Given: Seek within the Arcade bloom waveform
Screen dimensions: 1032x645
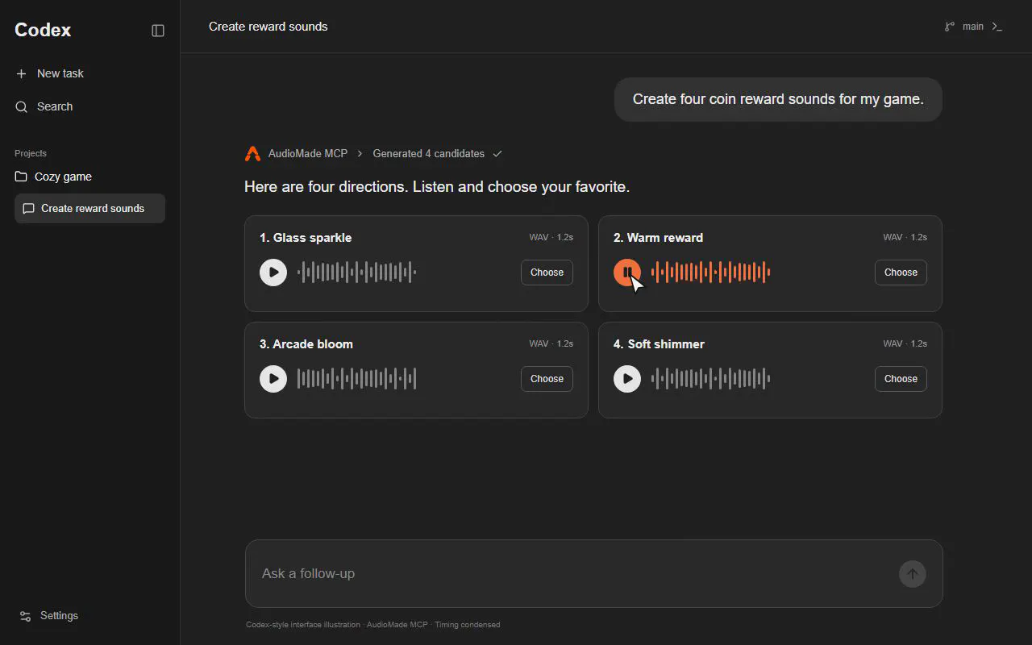Looking at the screenshot, I should (356, 379).
